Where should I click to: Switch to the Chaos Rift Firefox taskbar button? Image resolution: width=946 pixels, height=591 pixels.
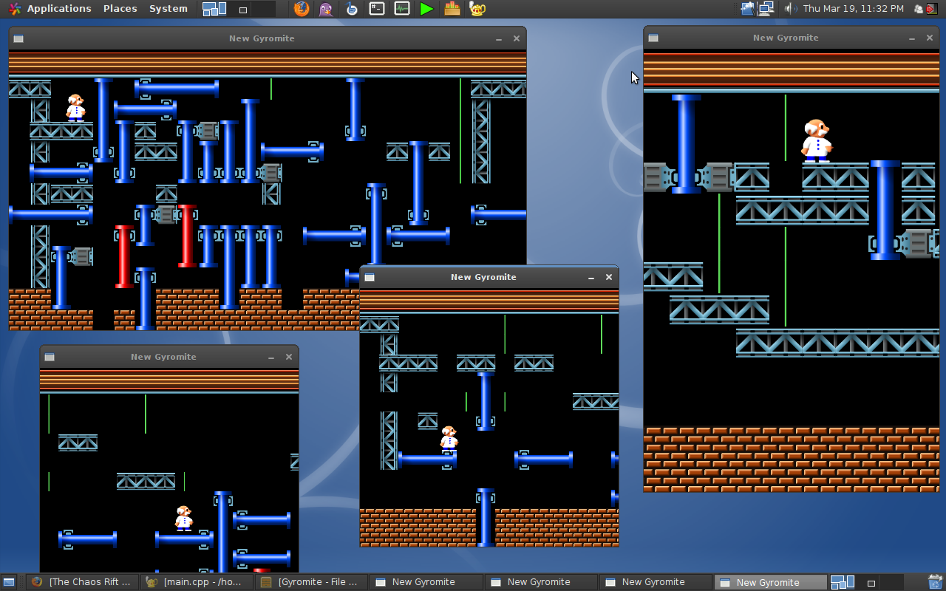tap(83, 582)
